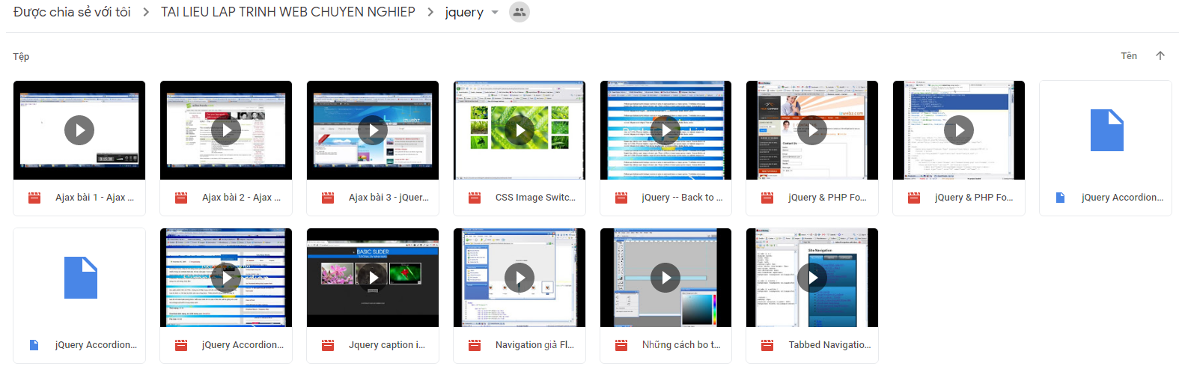Screen dimensions: 1179x378
Task: Select file name Ajax bài 2 - Ajax ...
Action: pos(241,198)
